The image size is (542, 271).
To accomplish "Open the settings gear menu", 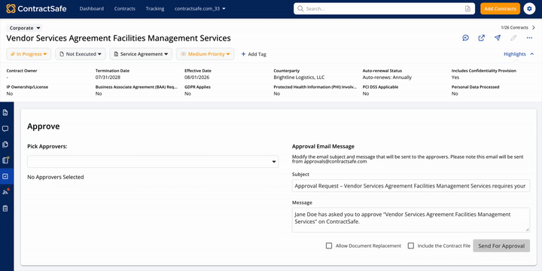I will [529, 8].
